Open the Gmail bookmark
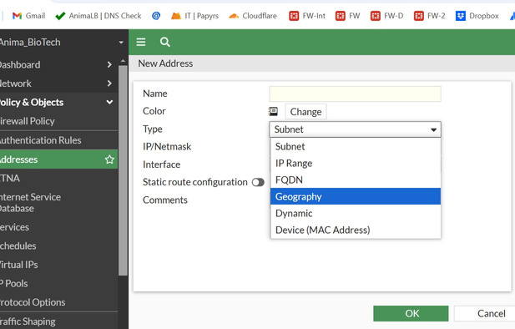 (28, 15)
